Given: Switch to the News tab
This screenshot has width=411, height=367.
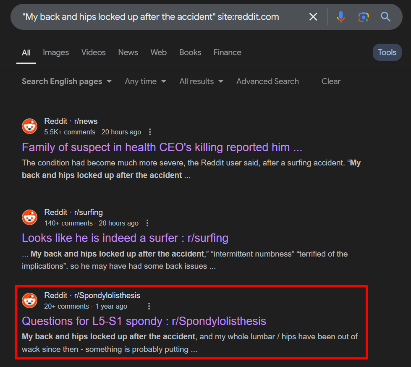Looking at the screenshot, I should [x=128, y=52].
